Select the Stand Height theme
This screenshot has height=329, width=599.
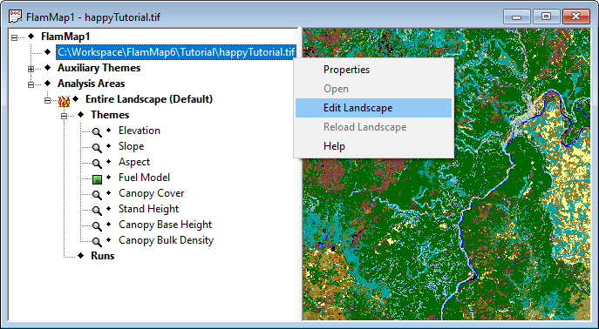point(148,209)
